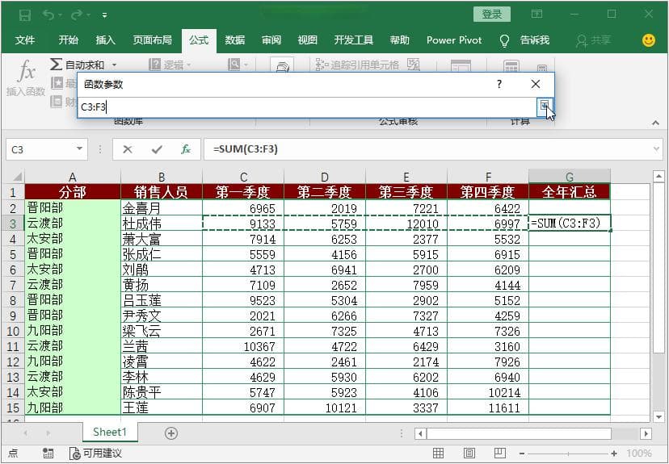Click 追踪引用单元格 trace precedents
This screenshot has height=464, width=669.
pyautogui.click(x=357, y=65)
